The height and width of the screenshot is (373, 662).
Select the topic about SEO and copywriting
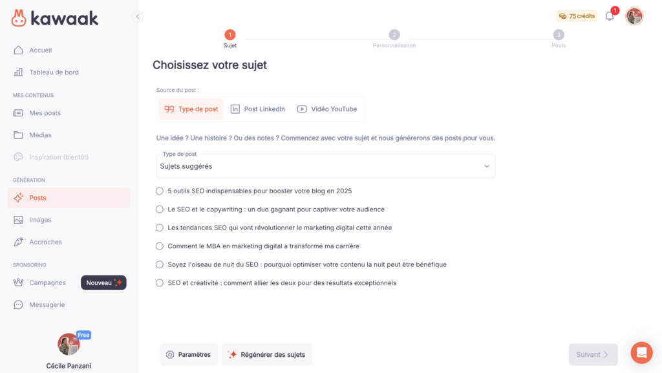158,209
